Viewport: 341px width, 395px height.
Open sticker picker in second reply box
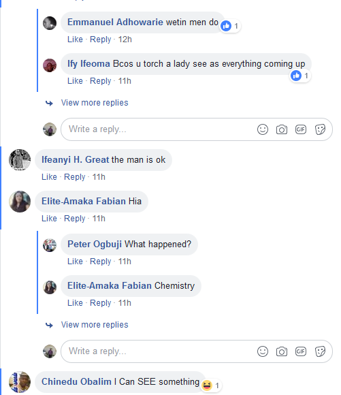click(320, 351)
